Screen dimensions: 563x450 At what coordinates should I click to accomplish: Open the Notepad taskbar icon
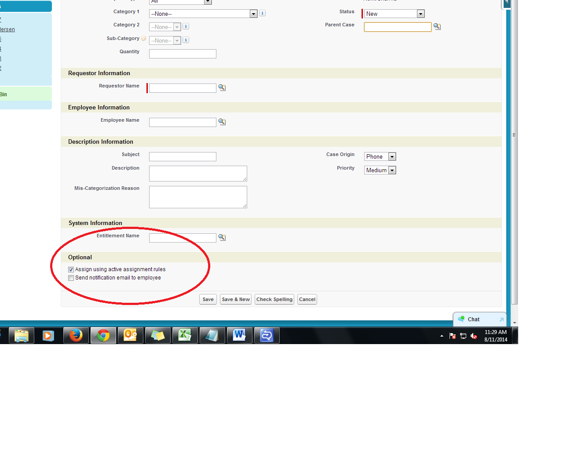[x=212, y=335]
